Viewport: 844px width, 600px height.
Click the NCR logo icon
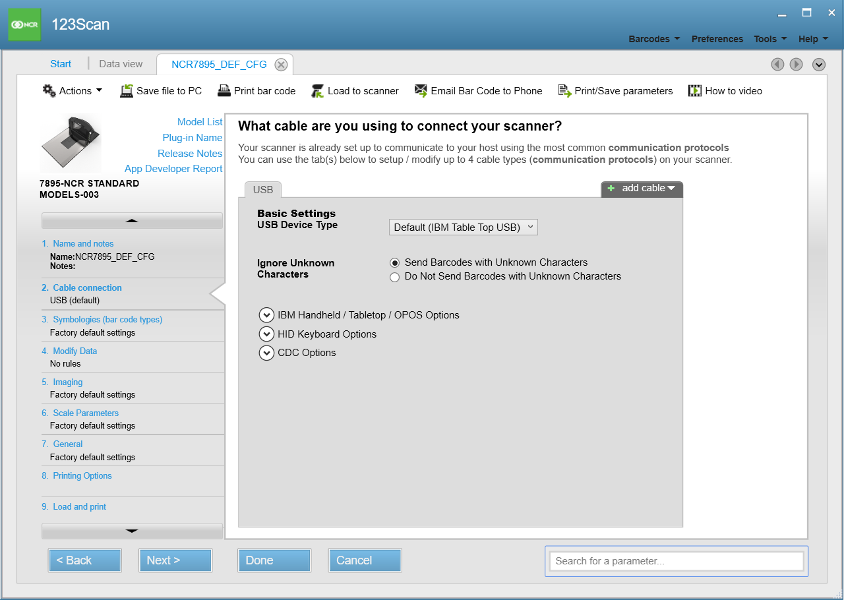point(24,24)
